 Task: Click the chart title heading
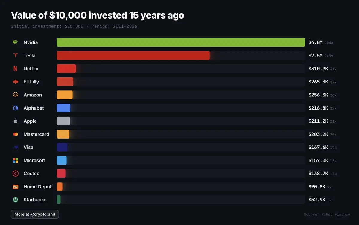98,15
